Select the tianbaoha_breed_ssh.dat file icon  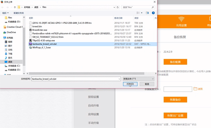click(x=30, y=44)
